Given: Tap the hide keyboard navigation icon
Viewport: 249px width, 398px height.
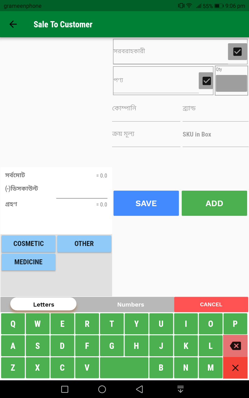Looking at the screenshot, I should [x=181, y=389].
